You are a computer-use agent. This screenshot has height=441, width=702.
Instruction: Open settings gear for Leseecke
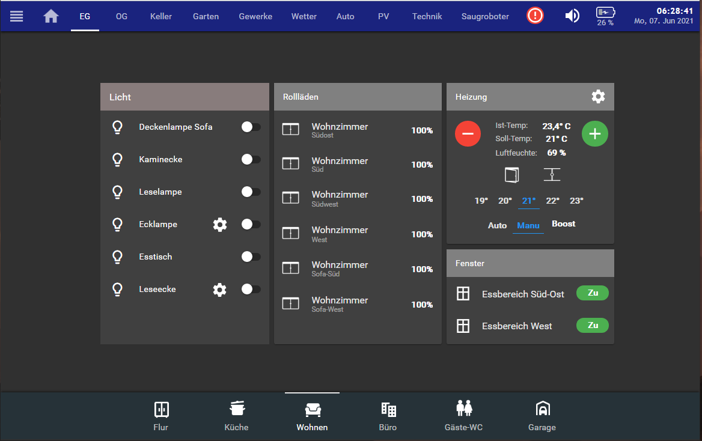coord(220,290)
